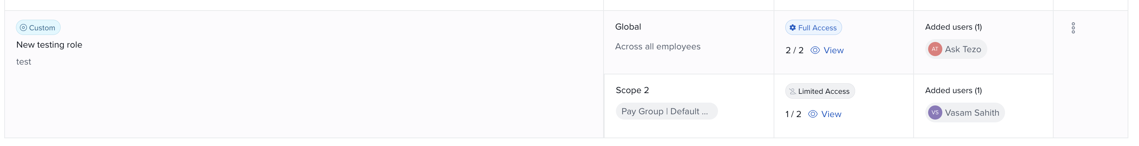The height and width of the screenshot is (146, 1139).
Task: Select the Vasam Sahith user name
Action: [x=972, y=113]
